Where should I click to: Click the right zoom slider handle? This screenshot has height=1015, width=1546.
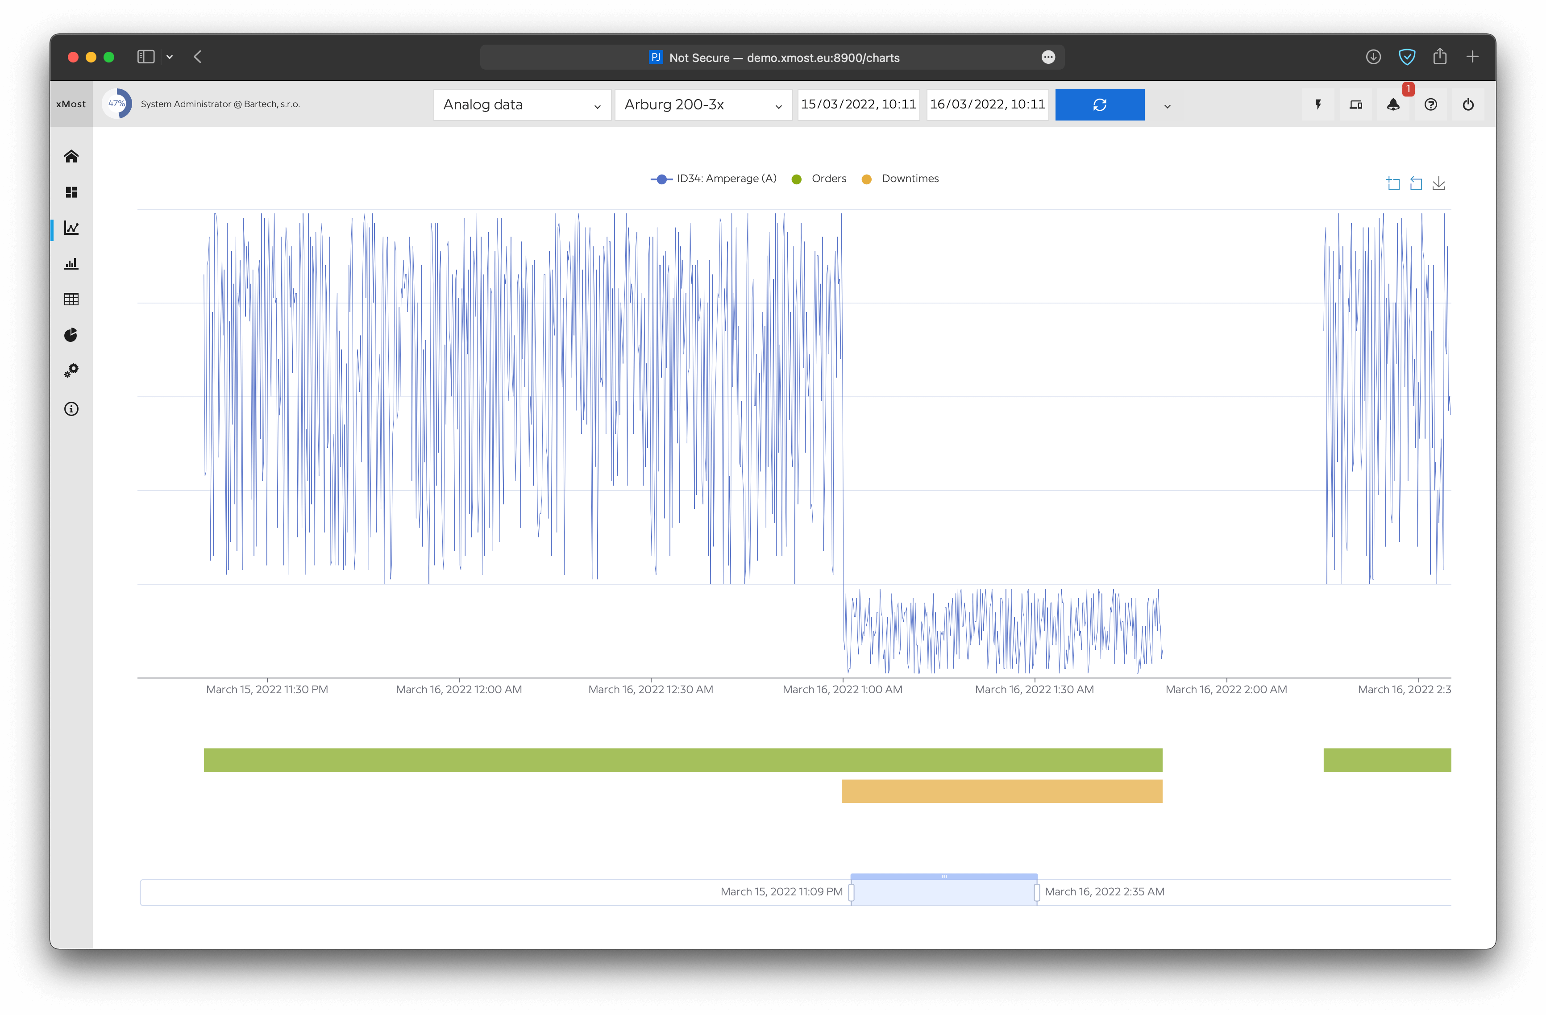1037,892
